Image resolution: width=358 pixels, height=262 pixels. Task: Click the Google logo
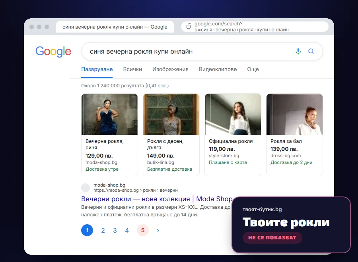53,52
